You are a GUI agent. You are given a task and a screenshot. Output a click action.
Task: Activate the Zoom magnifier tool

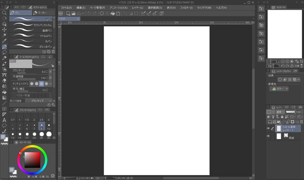coord(4,13)
